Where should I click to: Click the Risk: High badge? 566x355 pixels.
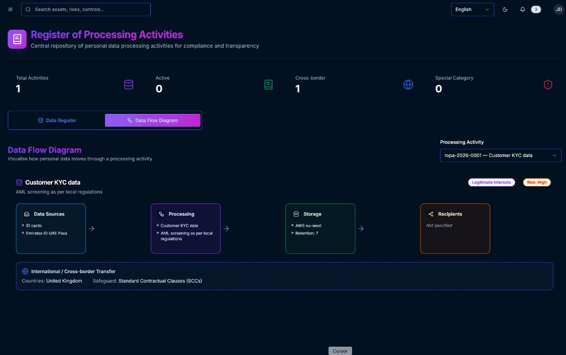pyautogui.click(x=537, y=182)
